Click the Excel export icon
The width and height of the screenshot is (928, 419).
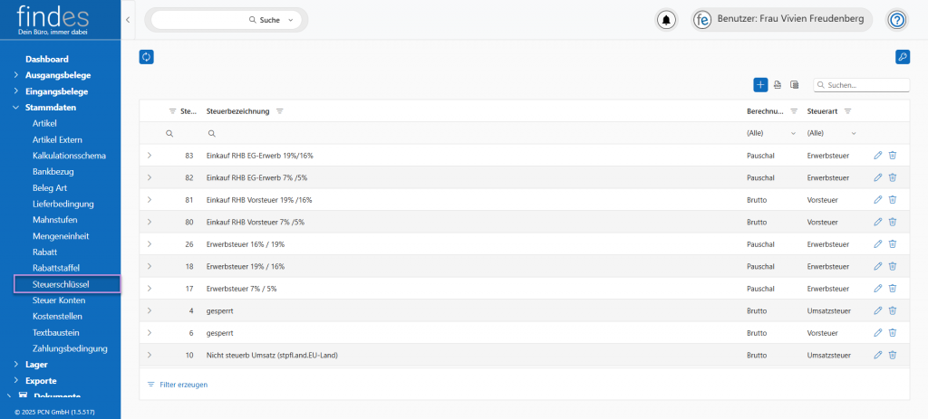[778, 85]
